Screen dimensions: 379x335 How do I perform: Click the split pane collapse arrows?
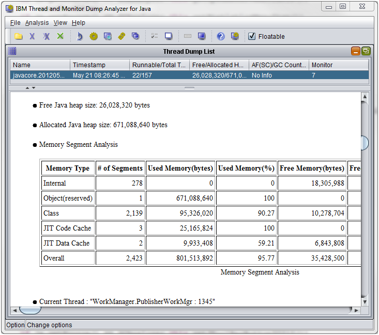point(30,88)
